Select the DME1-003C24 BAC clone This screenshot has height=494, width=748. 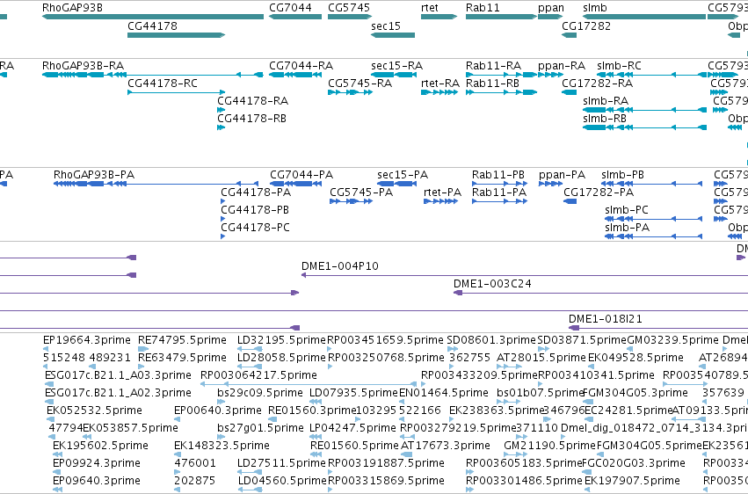600,293
